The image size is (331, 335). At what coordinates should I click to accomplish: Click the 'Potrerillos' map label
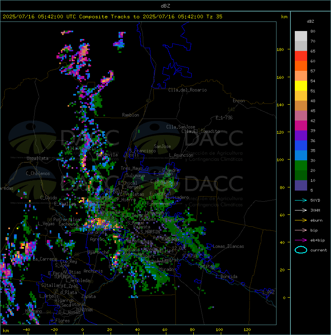pyautogui.click(x=66, y=220)
